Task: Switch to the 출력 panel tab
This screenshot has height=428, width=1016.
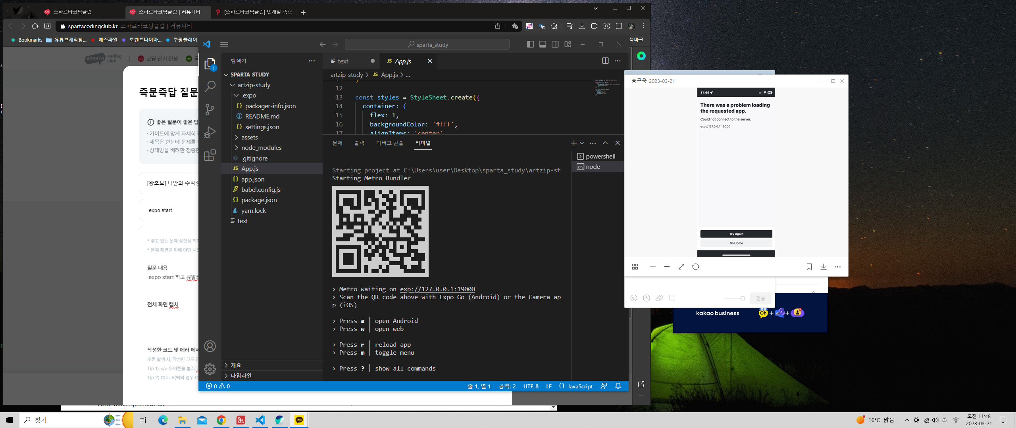Action: pyautogui.click(x=359, y=143)
